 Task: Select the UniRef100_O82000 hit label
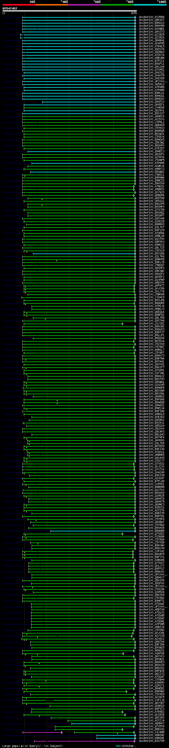click(151, 428)
